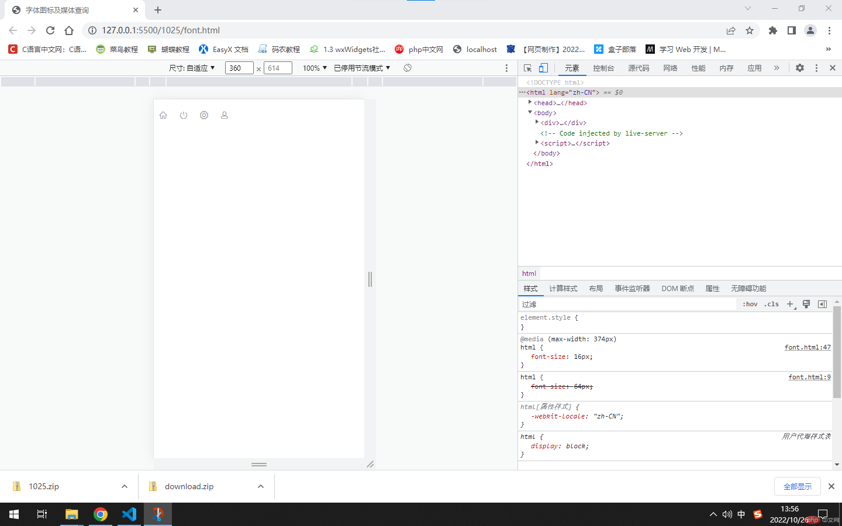Reload the page with the refresh button
This screenshot has height=526, width=842.
pos(50,30)
